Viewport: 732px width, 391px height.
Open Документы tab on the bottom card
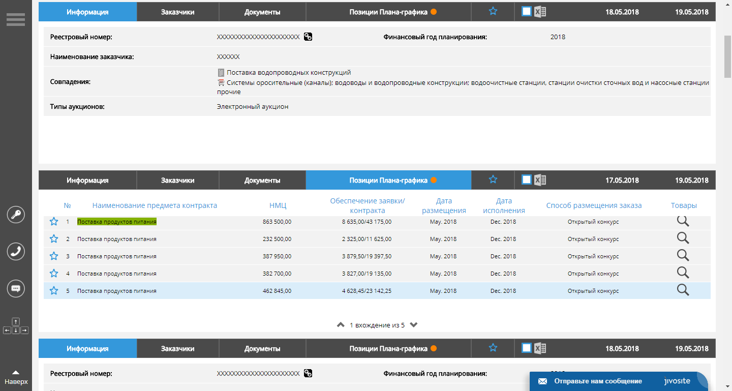(x=262, y=348)
